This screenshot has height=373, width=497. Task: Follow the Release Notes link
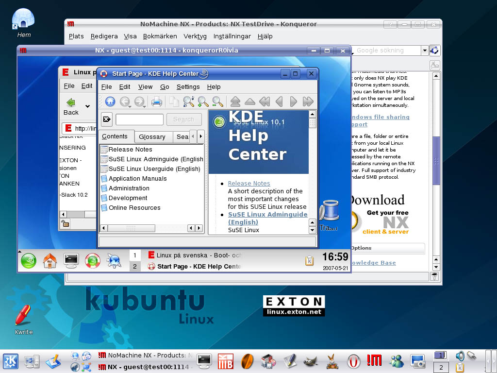coord(249,183)
